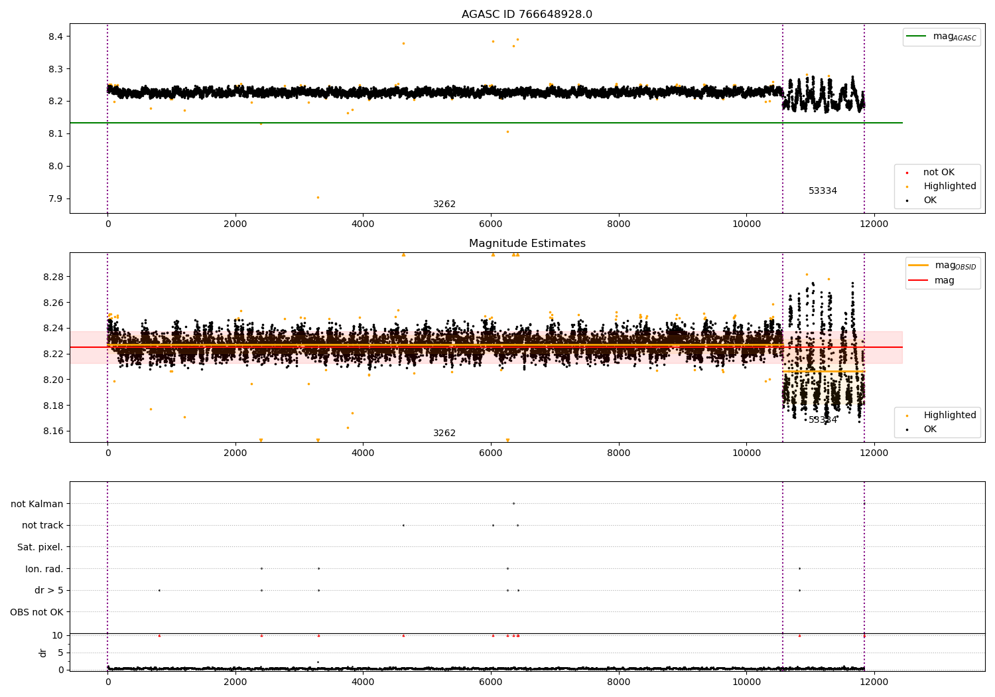Click the 8.28 tick in Magnitude Estimates panel
Viewport: 995px width, 697px height.
pos(53,277)
